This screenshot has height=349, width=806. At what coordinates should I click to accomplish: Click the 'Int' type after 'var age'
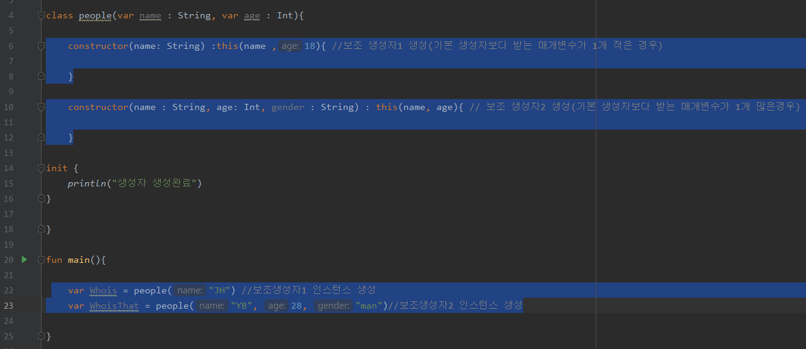(x=285, y=15)
